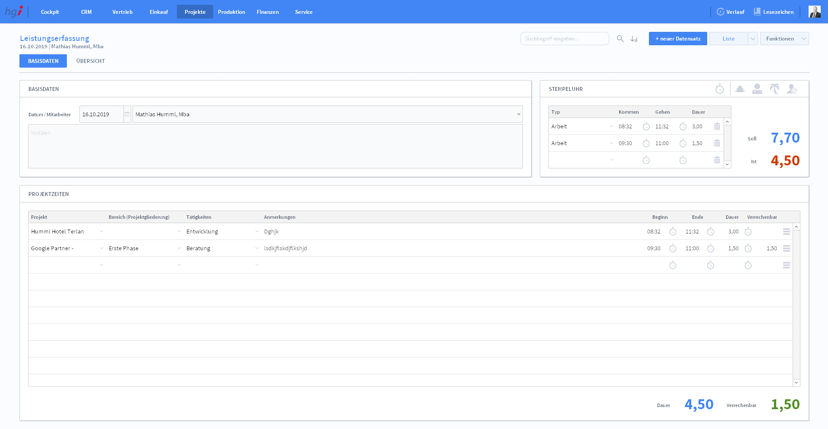
Task: Click the doctor sick-leave icon in Stempeluhr
Action: coord(757,89)
